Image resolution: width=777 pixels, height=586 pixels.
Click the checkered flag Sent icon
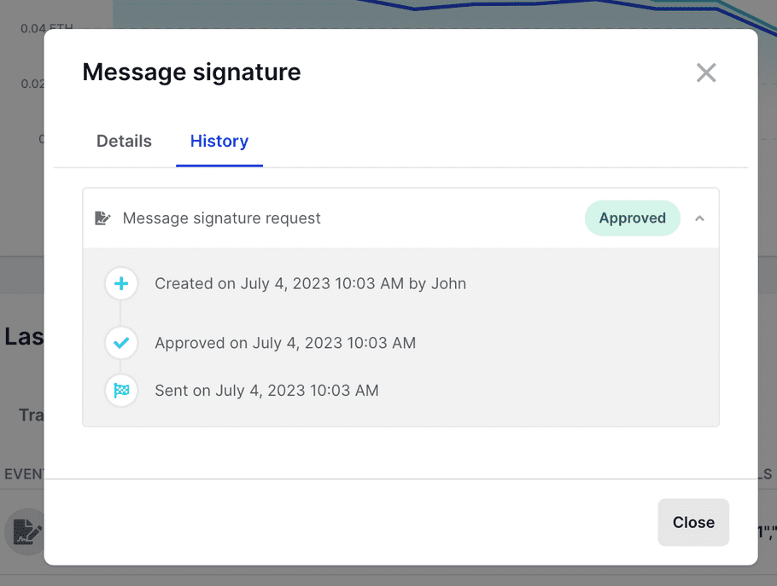coord(121,391)
